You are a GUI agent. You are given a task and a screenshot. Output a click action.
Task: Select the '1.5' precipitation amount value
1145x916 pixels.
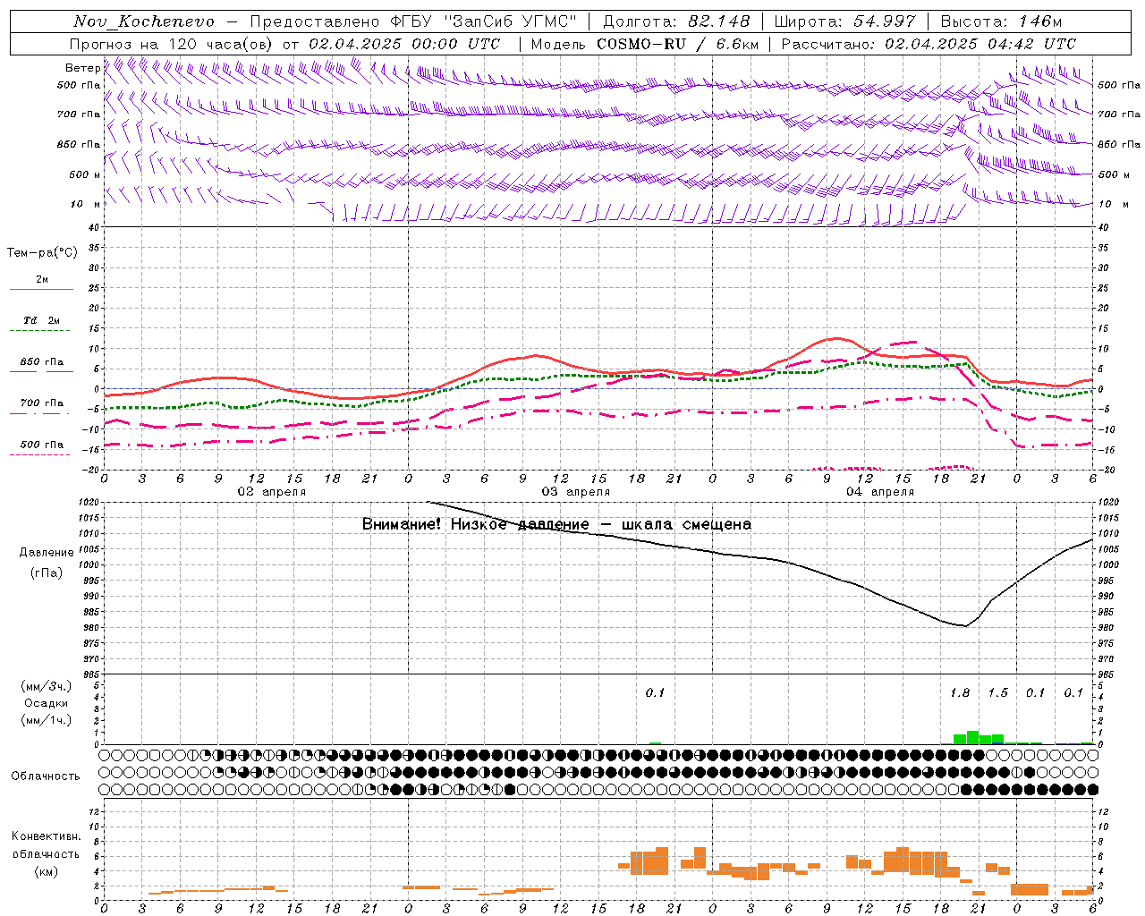pos(997,692)
